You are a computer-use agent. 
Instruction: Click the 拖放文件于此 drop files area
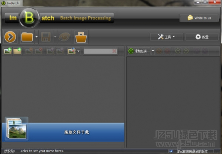(x=63, y=132)
